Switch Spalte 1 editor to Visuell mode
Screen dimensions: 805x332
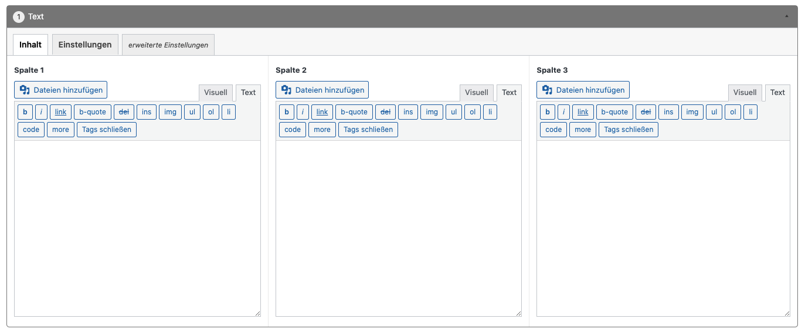216,93
